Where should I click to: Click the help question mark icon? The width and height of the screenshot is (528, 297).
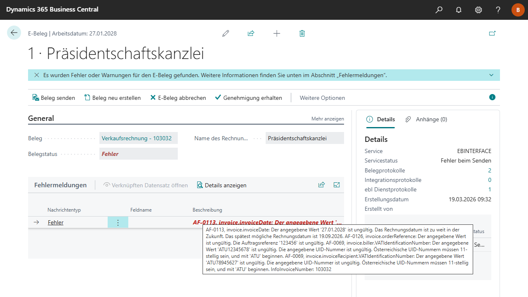pos(498,10)
